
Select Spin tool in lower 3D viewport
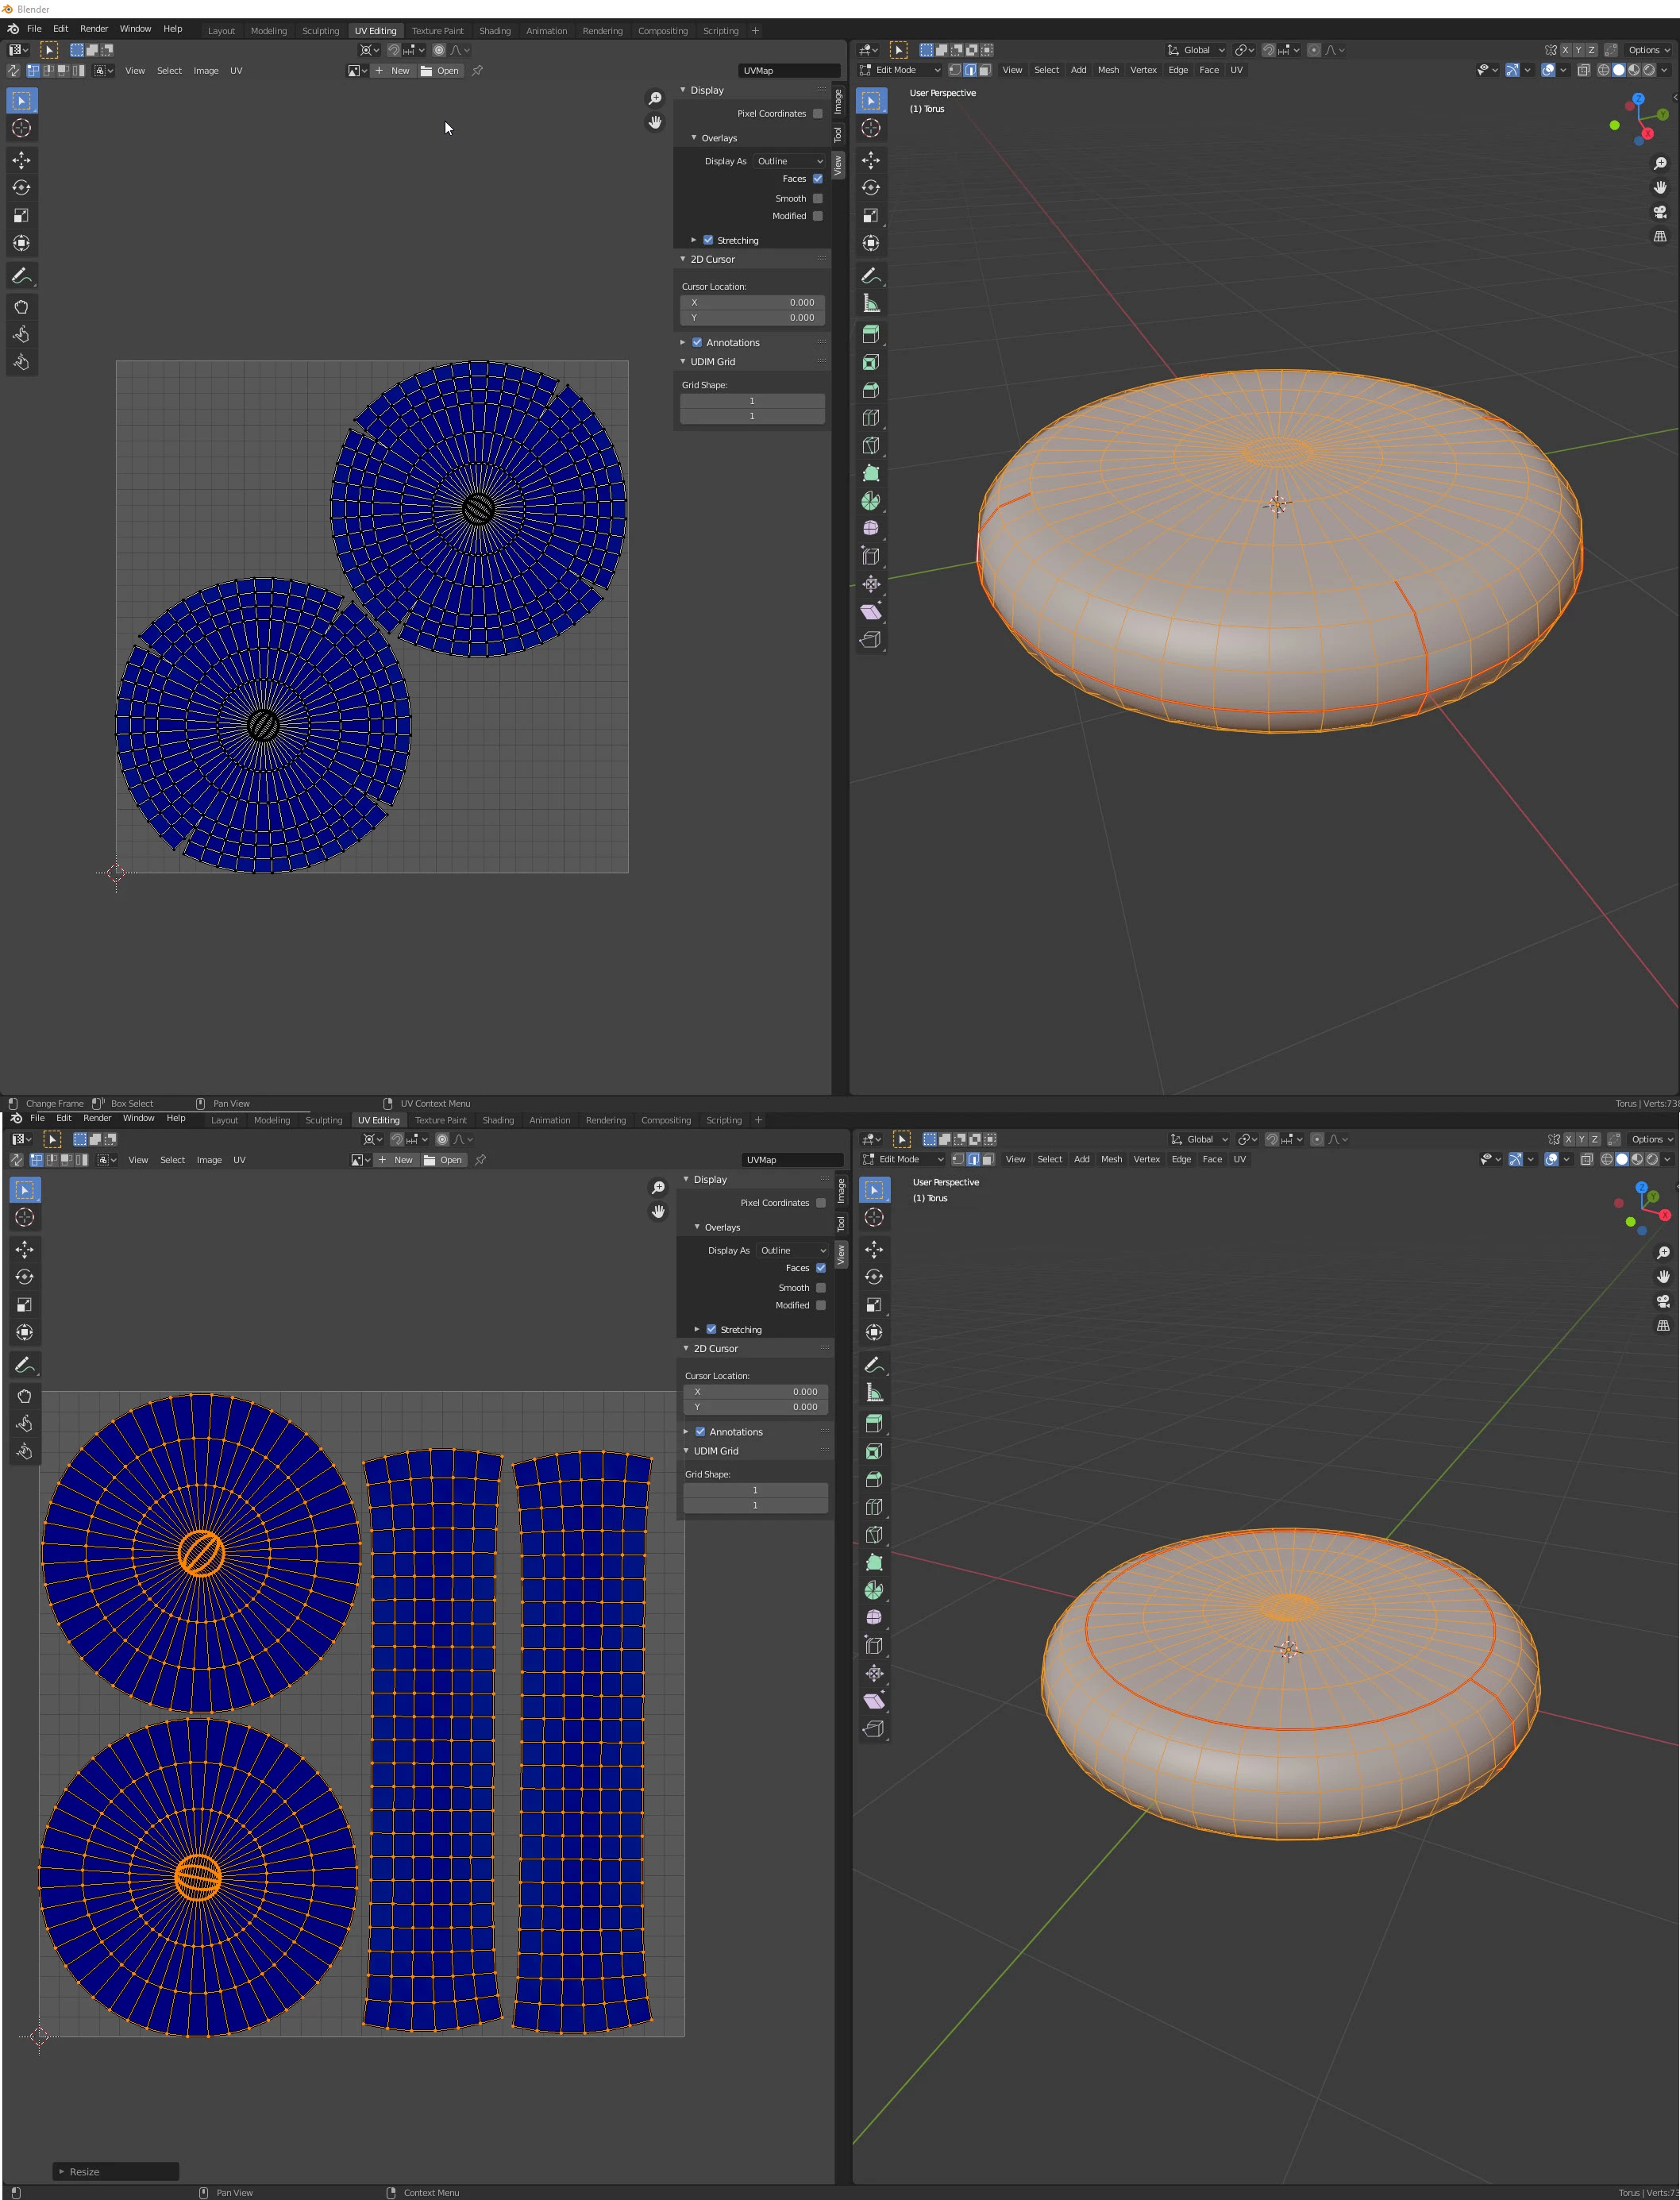(874, 1590)
